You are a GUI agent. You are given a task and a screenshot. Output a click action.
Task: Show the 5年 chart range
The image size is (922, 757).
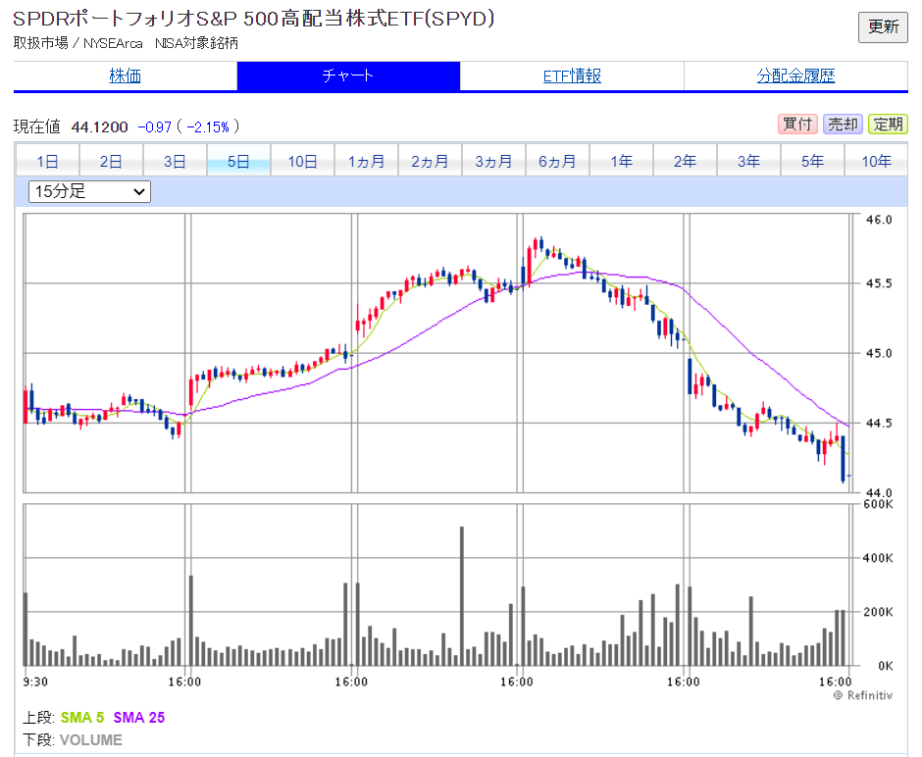812,161
